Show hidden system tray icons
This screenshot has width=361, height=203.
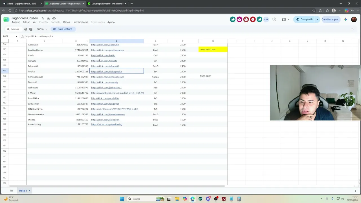321,199
